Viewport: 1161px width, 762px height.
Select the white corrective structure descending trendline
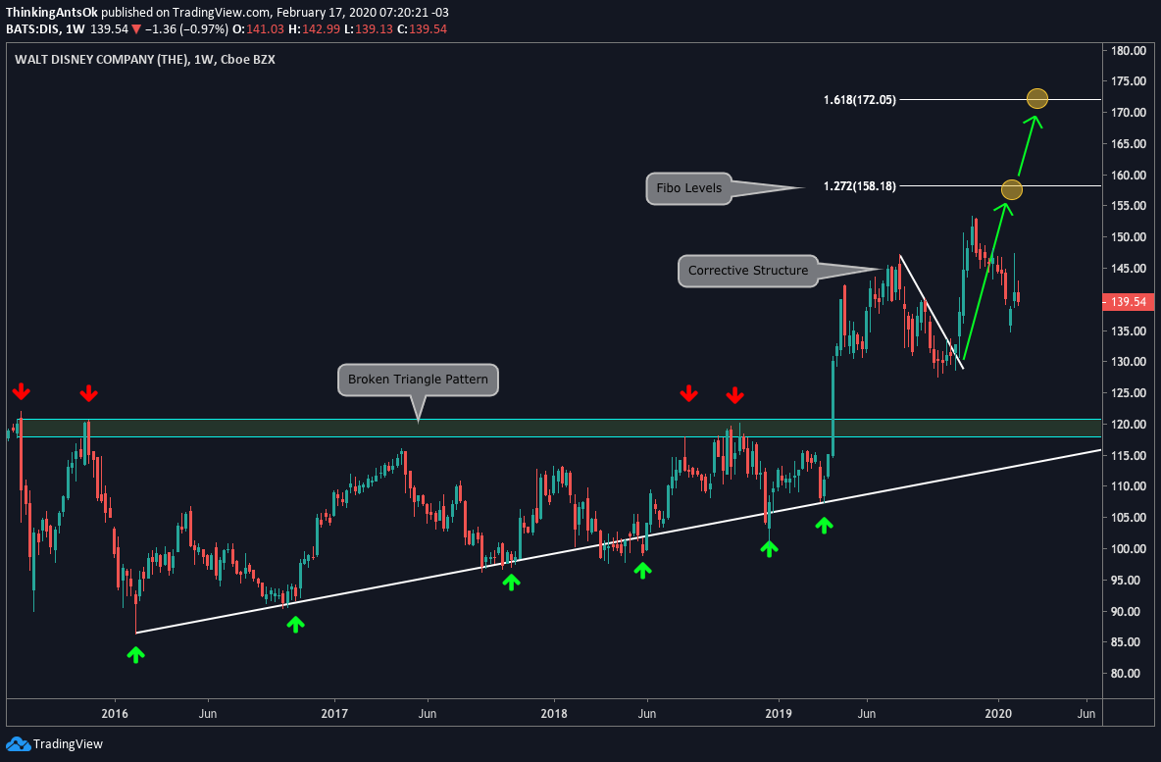932,311
